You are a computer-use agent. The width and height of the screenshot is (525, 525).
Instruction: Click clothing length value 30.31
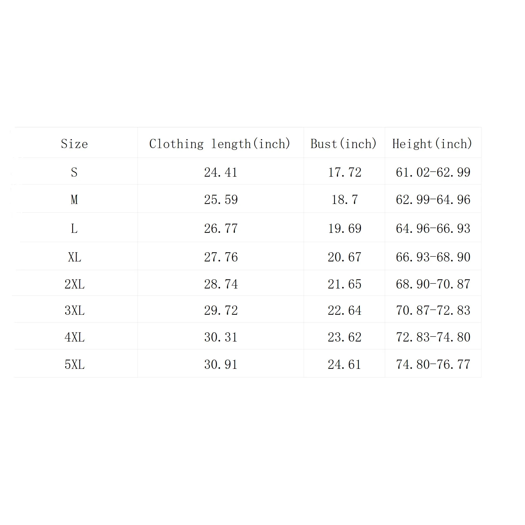point(221,337)
